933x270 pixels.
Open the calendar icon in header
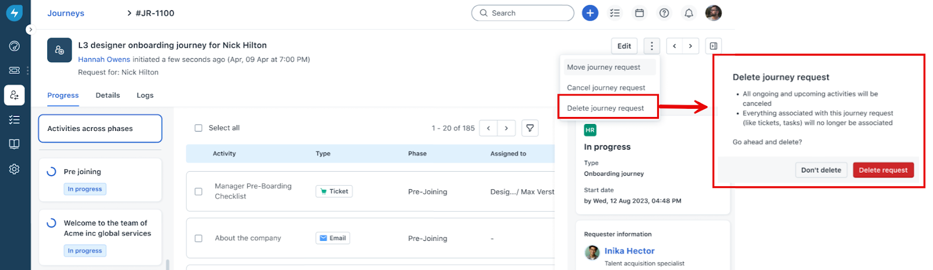639,13
